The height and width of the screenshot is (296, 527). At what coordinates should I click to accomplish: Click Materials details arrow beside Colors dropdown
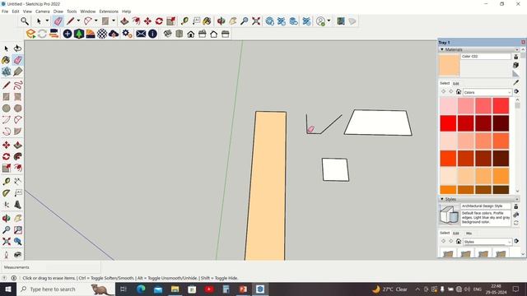pos(516,91)
